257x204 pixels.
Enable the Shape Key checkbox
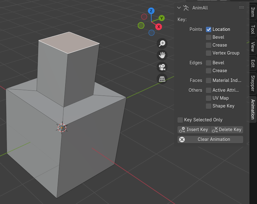[208, 106]
